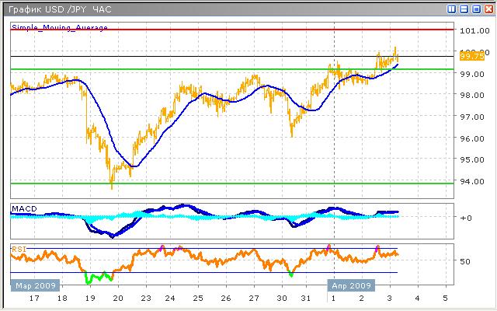The image size is (497, 311).
Task: Click the 'Мар 2009' month marker
Action: [35, 285]
